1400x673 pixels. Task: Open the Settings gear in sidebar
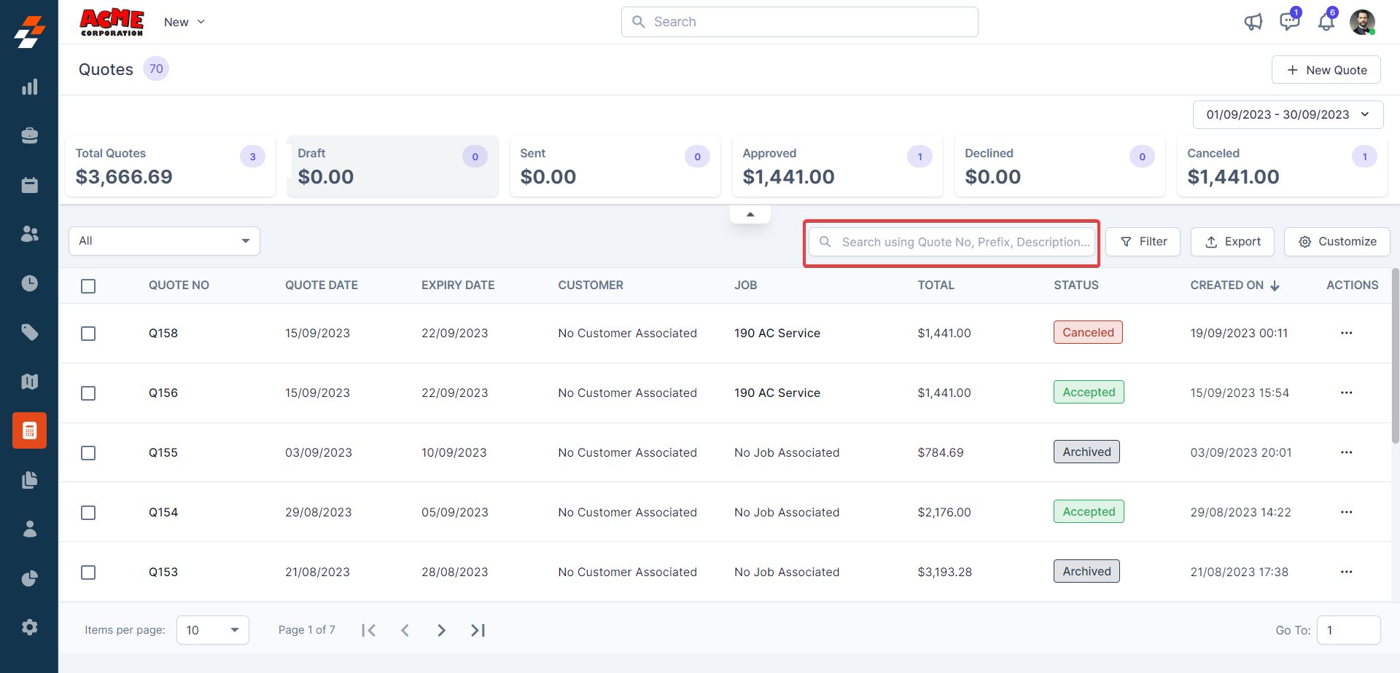[x=29, y=627]
